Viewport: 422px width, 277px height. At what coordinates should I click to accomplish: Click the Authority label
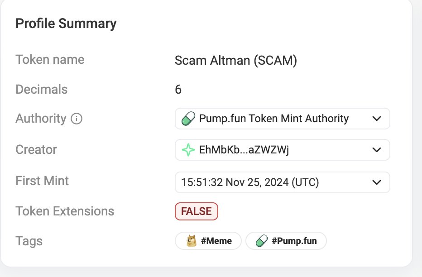click(x=41, y=119)
